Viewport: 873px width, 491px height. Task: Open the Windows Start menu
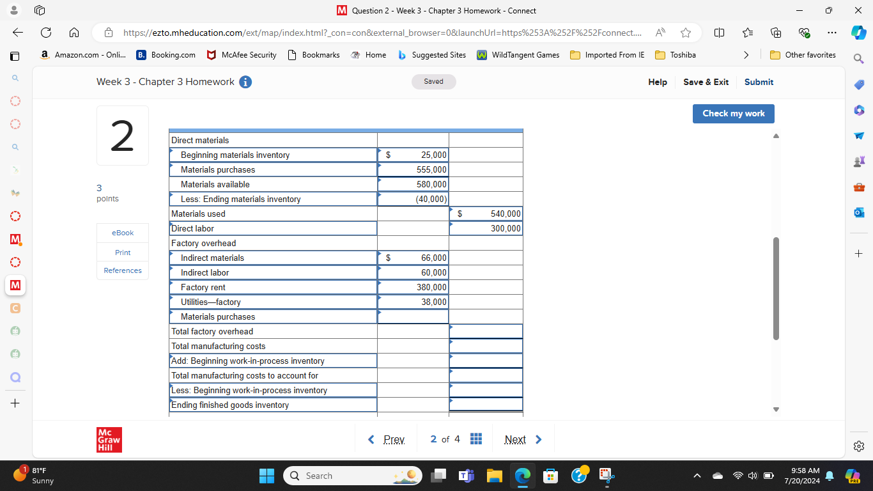click(267, 476)
